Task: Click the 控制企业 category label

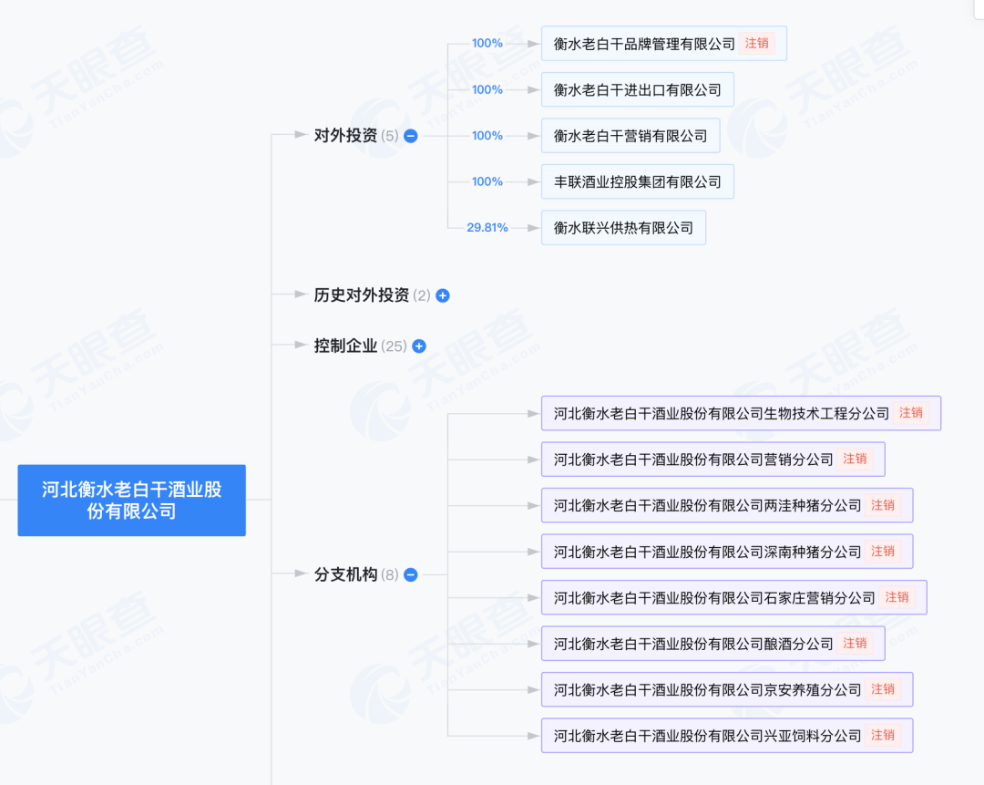Action: coord(346,346)
